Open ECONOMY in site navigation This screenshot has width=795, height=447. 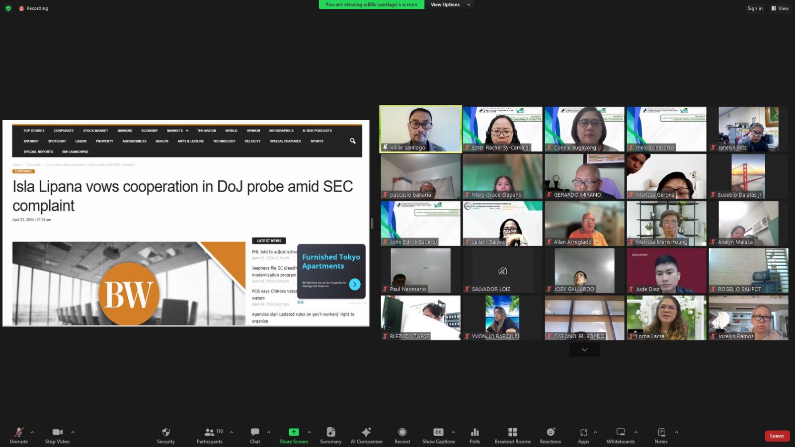click(150, 131)
